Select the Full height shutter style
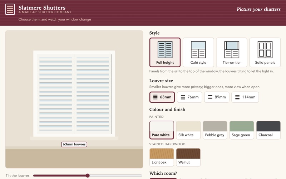286x179 pixels. [x=165, y=52]
